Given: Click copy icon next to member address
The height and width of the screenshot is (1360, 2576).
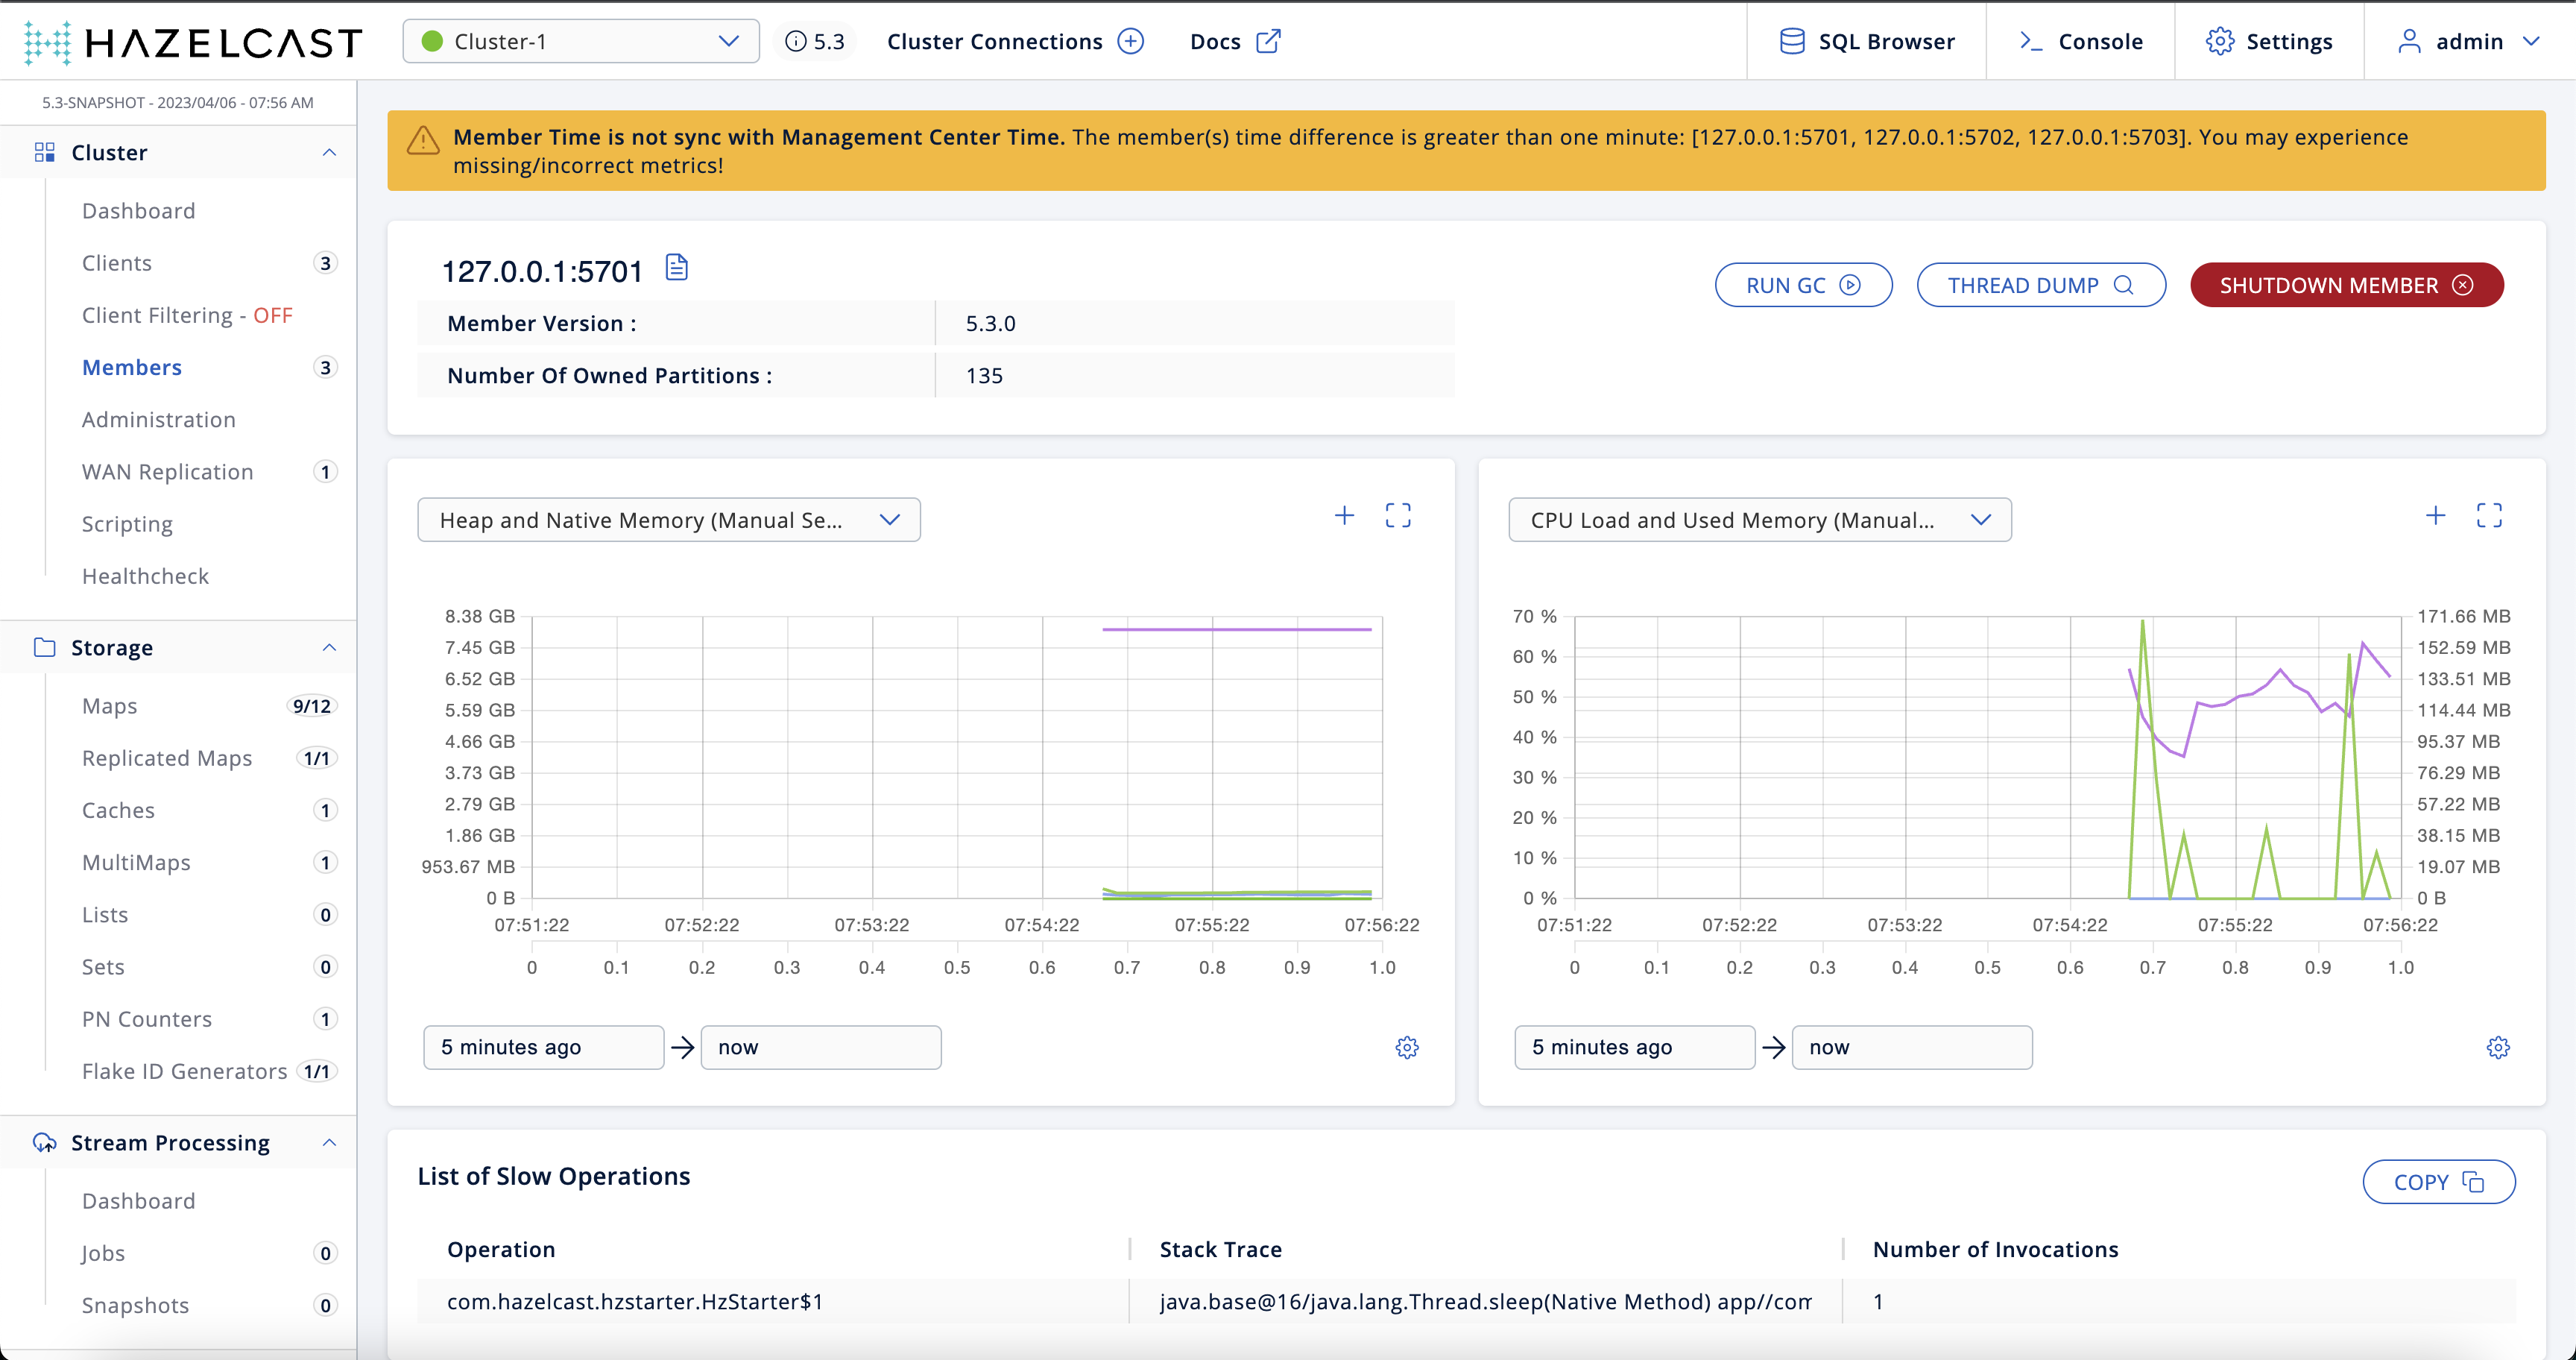Looking at the screenshot, I should coord(675,268).
